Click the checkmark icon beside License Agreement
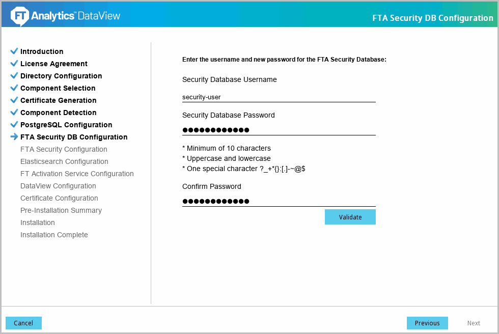 pos(14,64)
